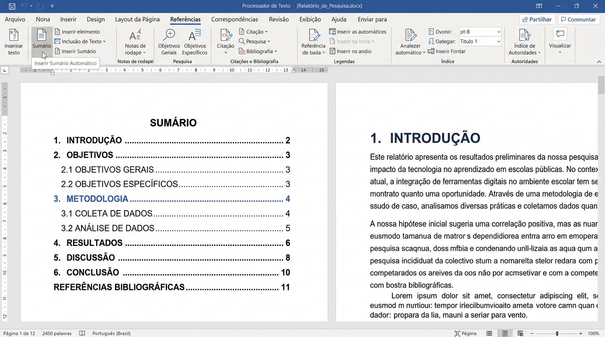605x337 pixels.
Task: Click the INTRODUÇÃO entry in the Sumário
Action: click(172, 141)
